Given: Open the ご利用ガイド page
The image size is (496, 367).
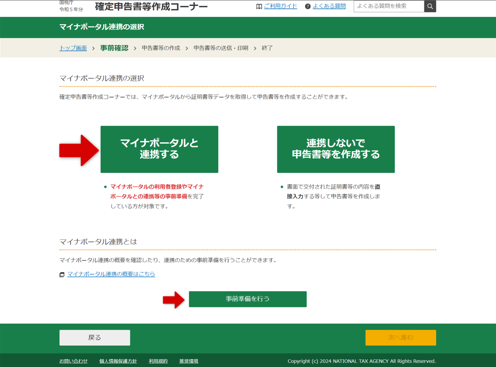Looking at the screenshot, I should (x=280, y=6).
